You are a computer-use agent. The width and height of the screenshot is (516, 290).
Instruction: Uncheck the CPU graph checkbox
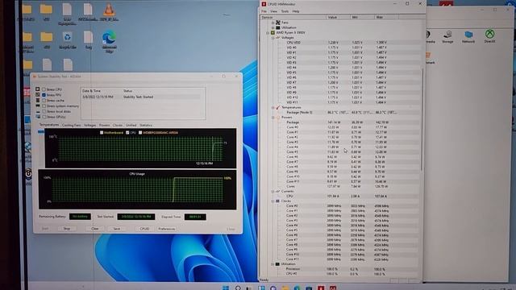coord(127,132)
